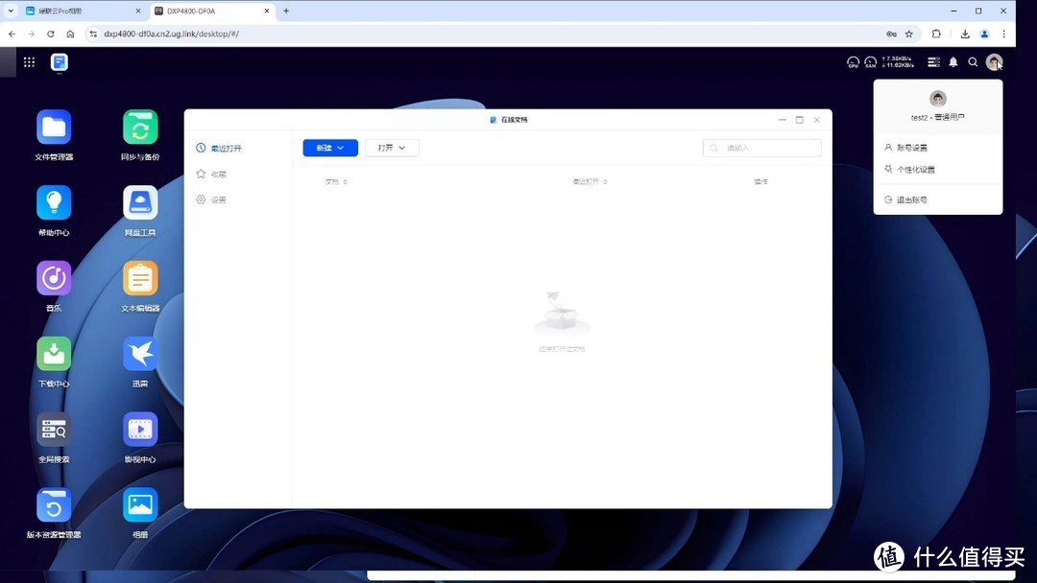Click the notification bell in top bar

pyautogui.click(x=953, y=61)
